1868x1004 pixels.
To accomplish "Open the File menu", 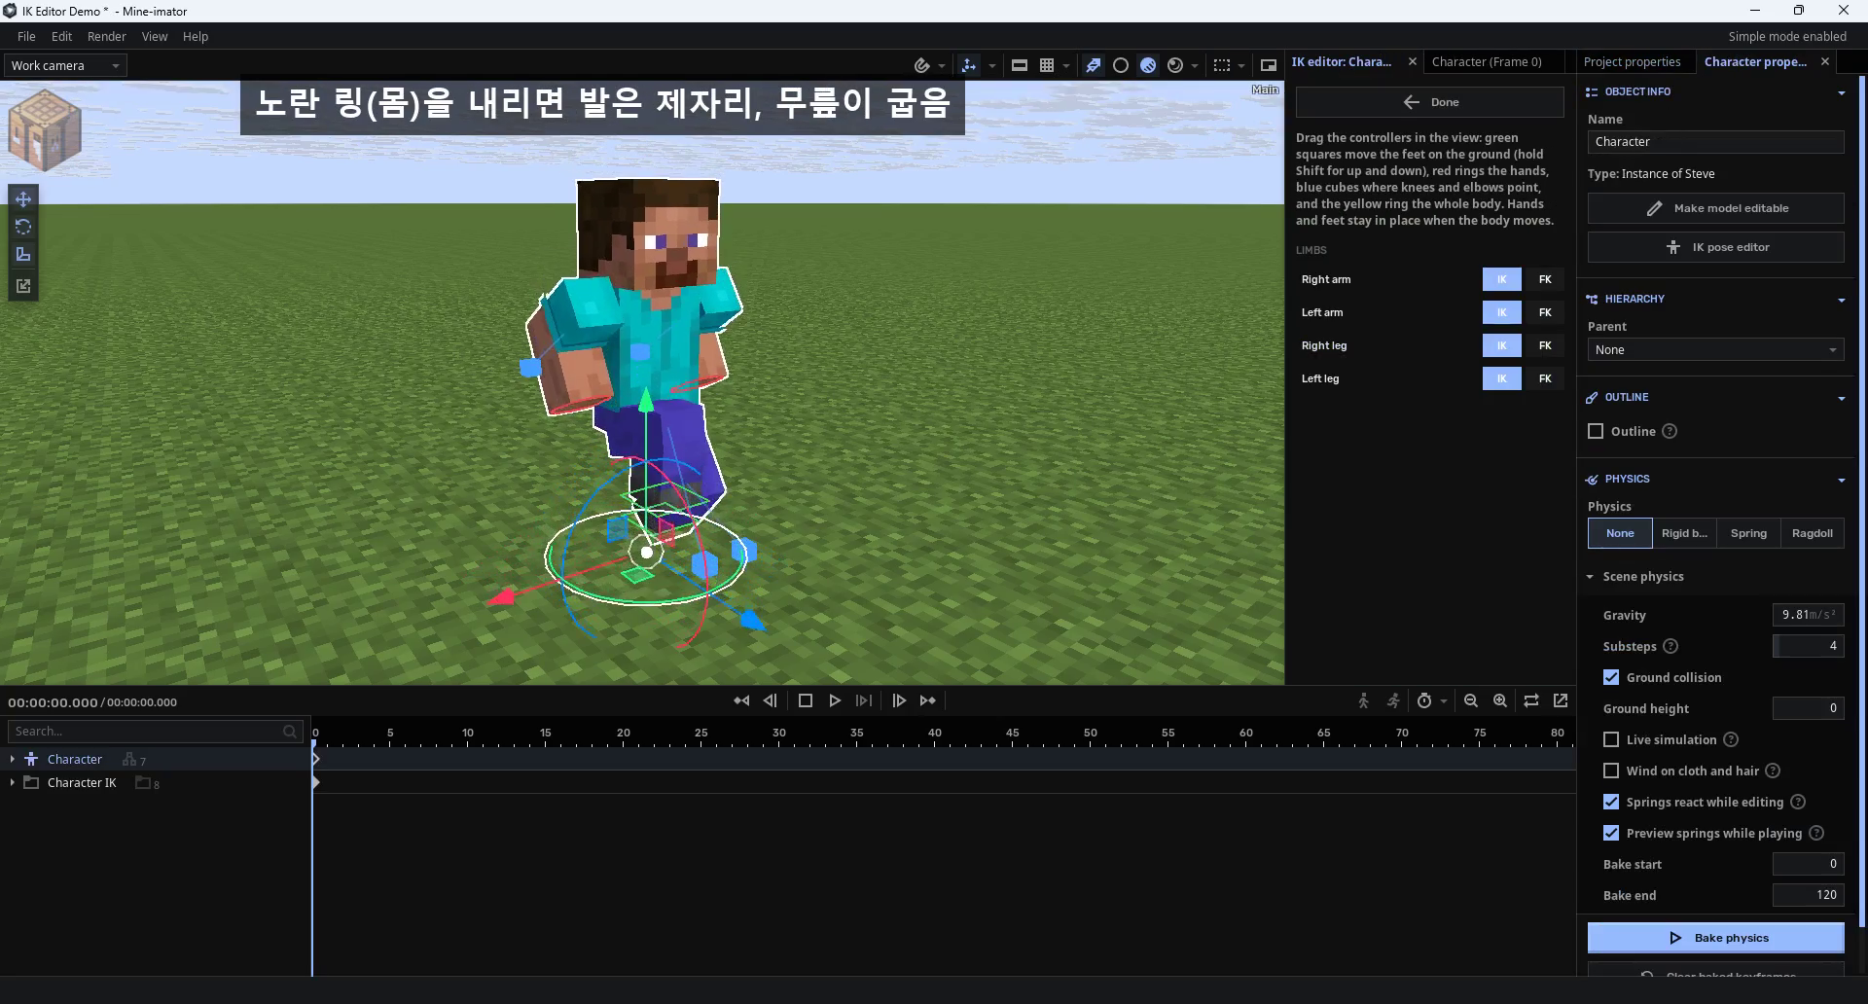I will coord(26,36).
